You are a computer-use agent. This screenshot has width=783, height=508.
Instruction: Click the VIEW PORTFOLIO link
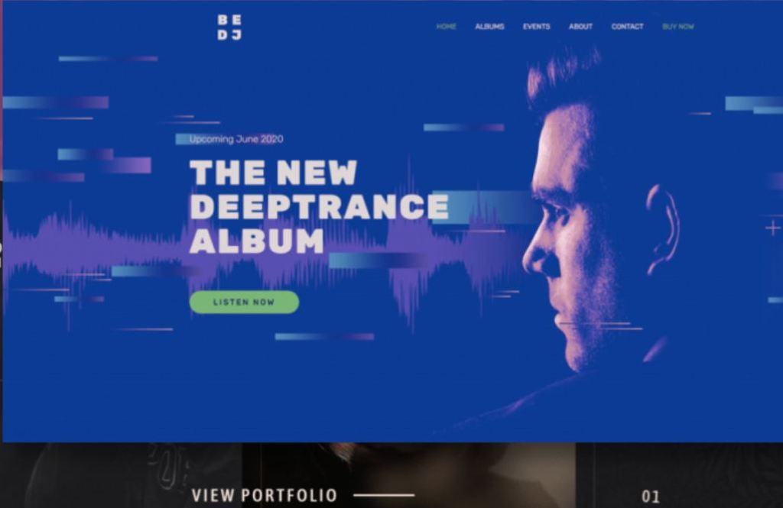pyautogui.click(x=264, y=496)
